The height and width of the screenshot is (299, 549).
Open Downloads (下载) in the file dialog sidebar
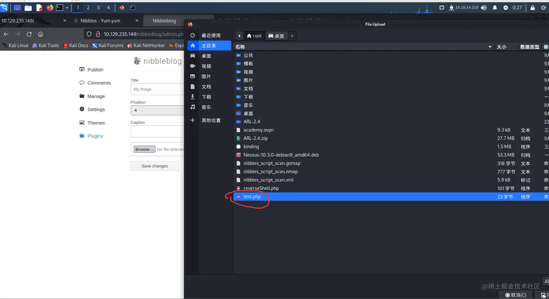[209, 97]
